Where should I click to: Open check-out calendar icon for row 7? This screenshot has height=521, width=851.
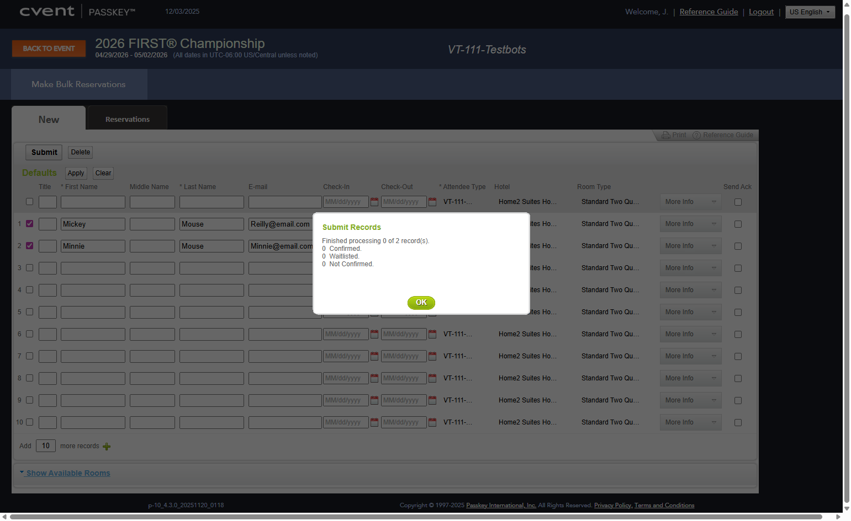coord(432,356)
